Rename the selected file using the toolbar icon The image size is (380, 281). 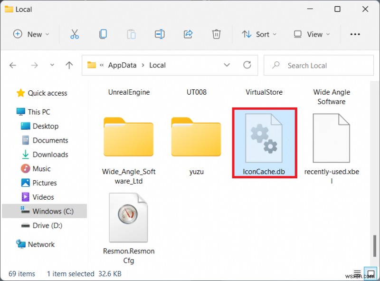pyautogui.click(x=160, y=34)
